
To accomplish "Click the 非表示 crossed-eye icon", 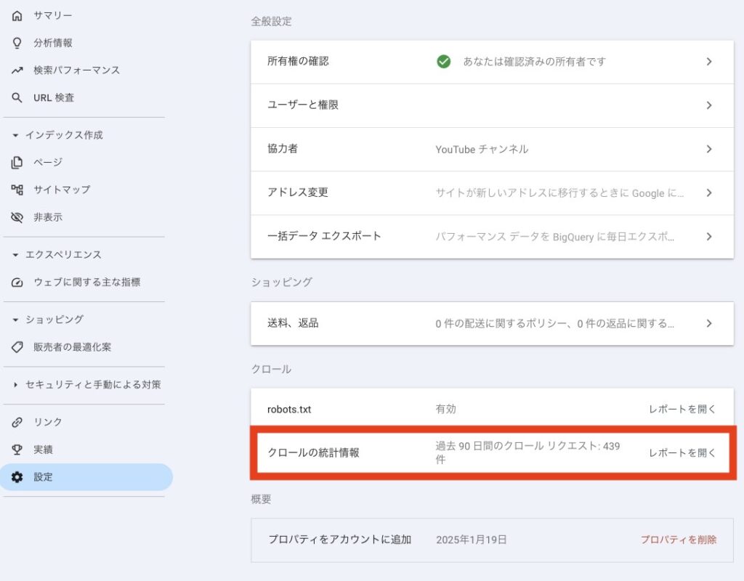I will pyautogui.click(x=17, y=217).
